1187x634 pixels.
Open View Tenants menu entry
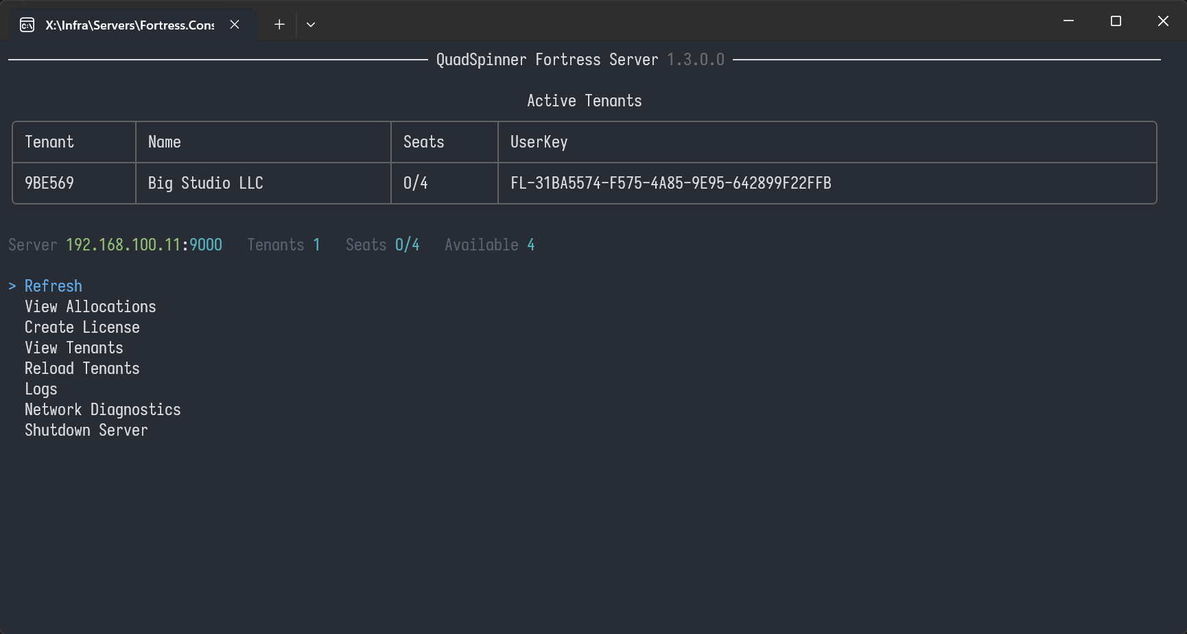[74, 348]
